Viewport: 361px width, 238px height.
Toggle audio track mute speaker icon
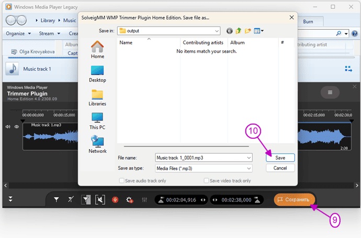point(8,127)
